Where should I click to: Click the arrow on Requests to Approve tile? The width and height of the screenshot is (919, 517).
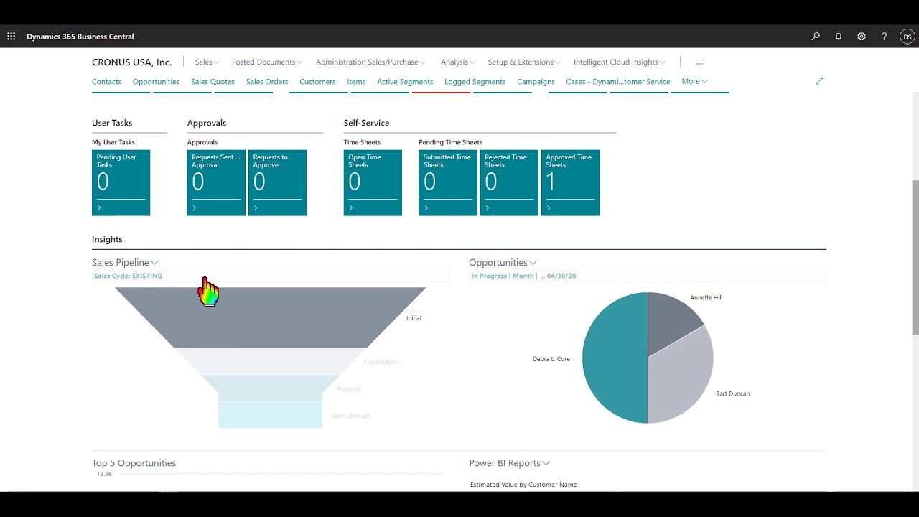click(x=256, y=208)
